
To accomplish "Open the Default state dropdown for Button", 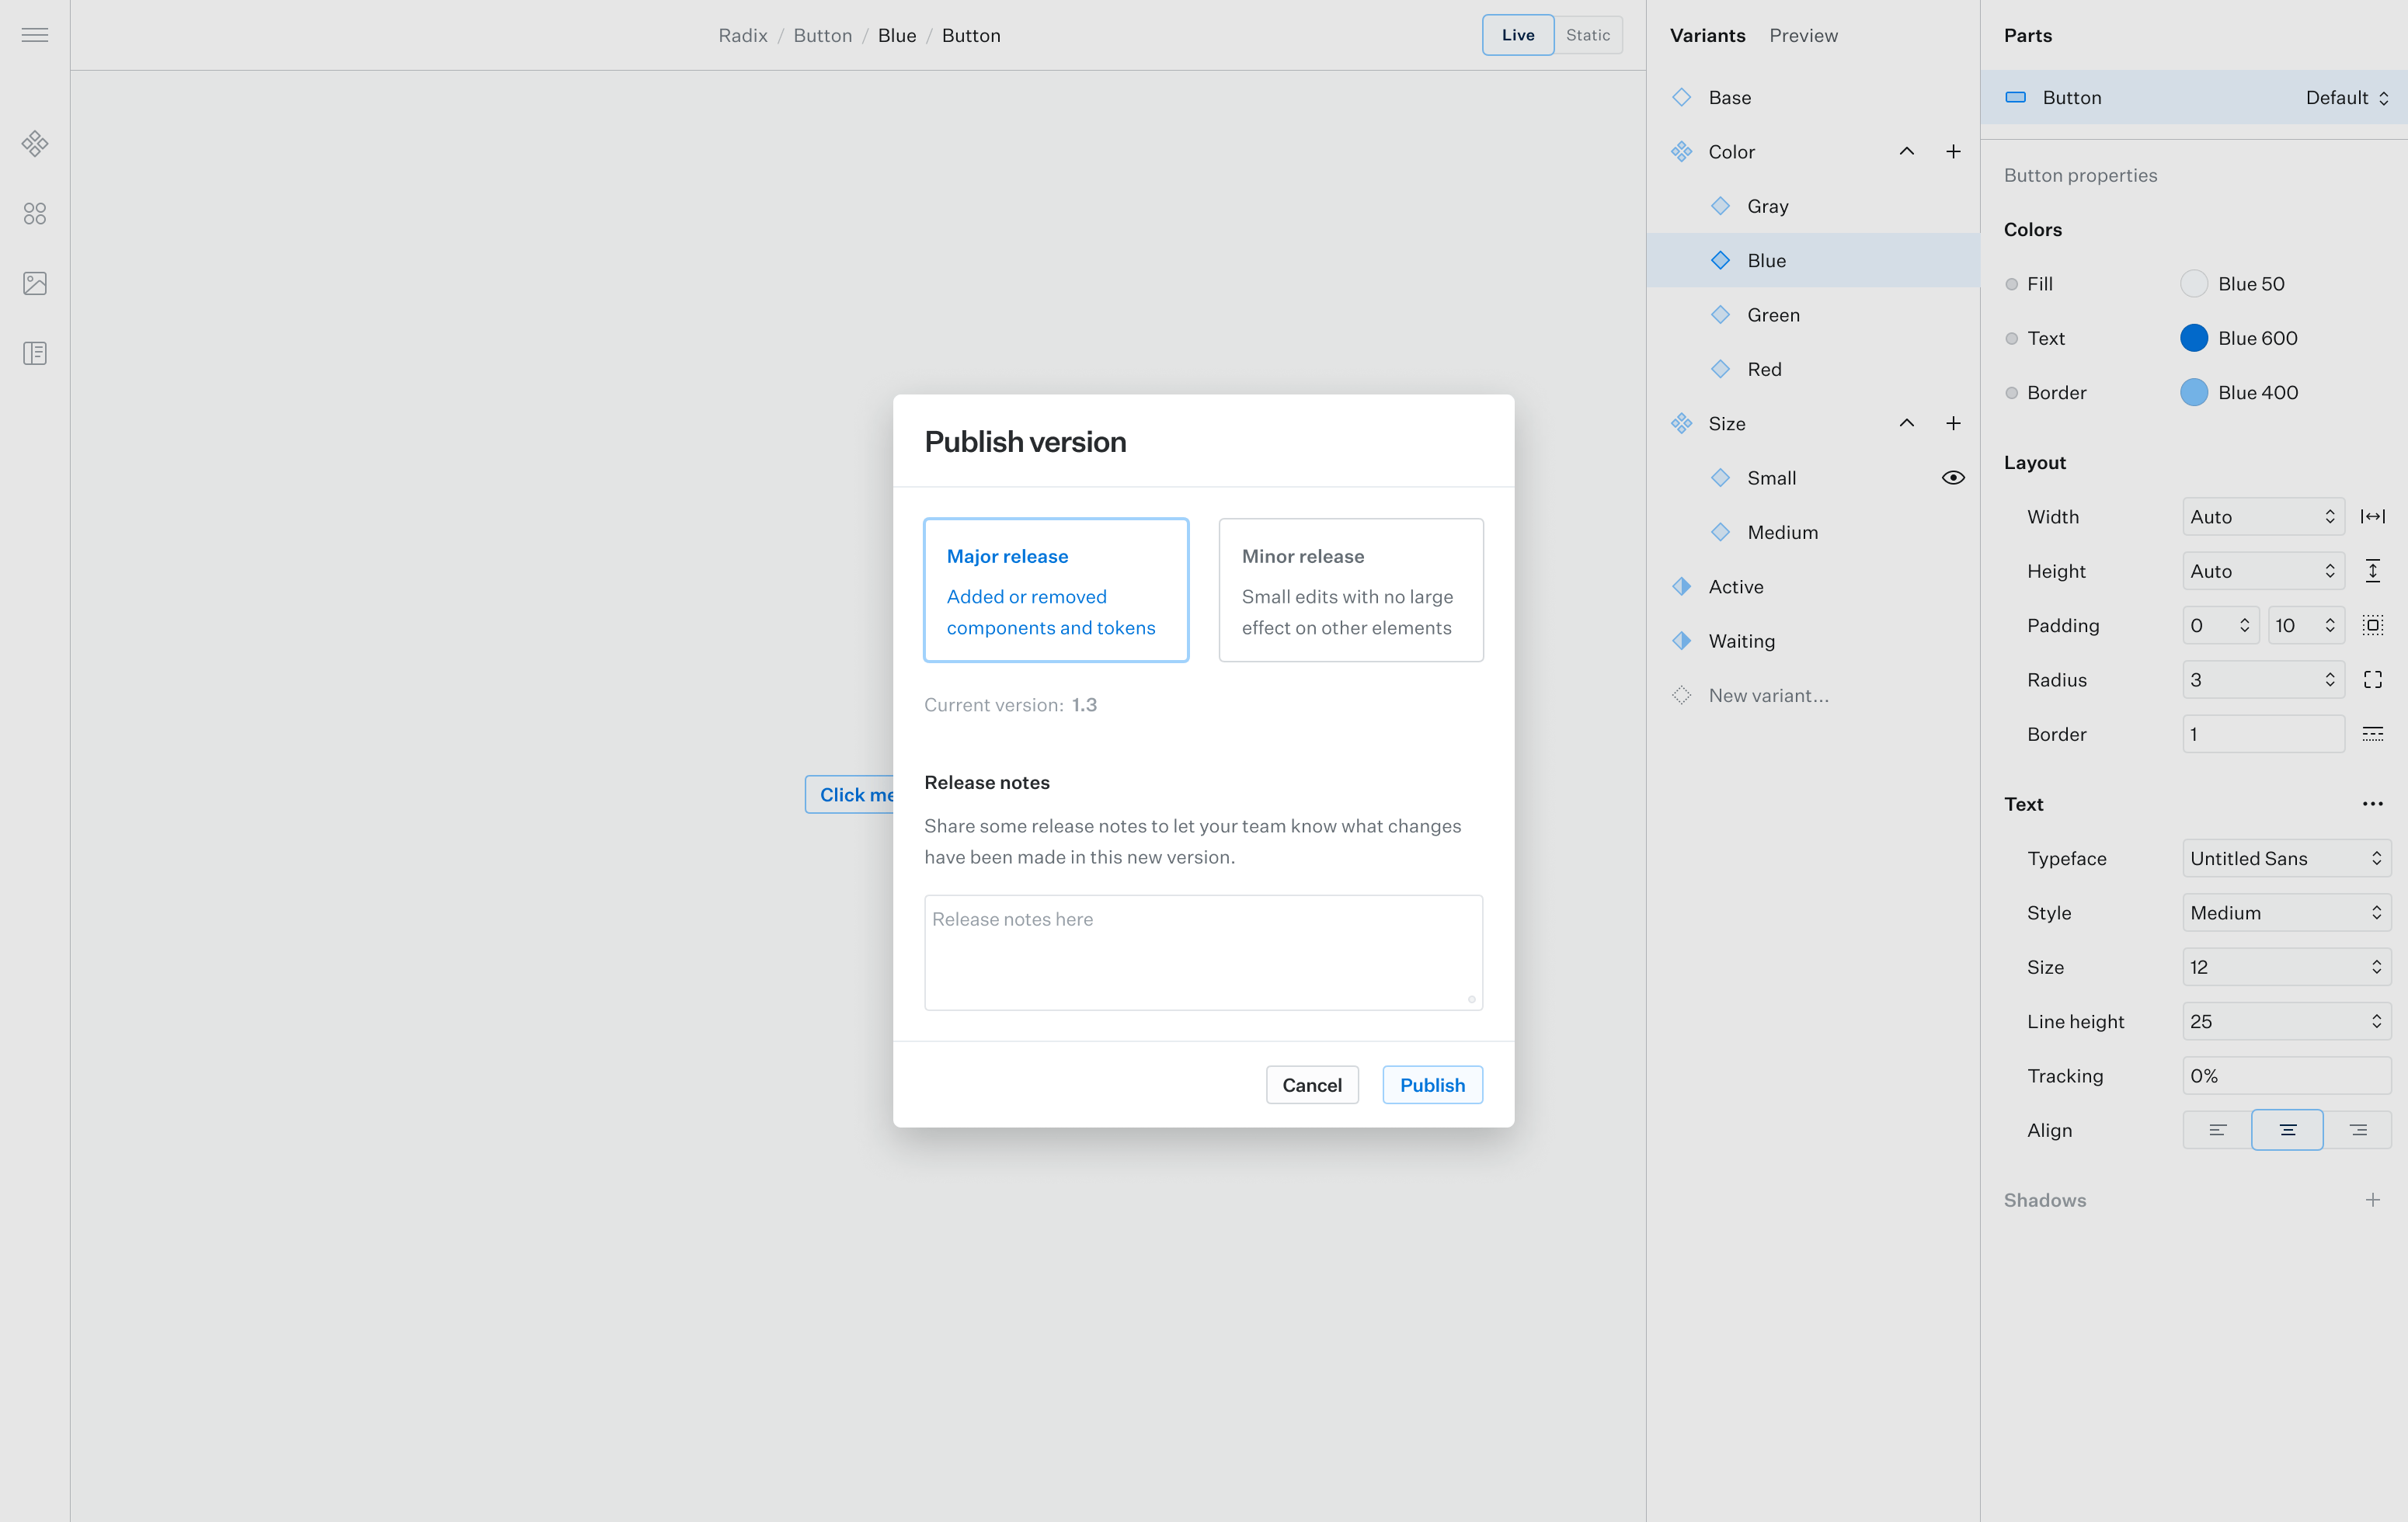I will tap(2346, 98).
